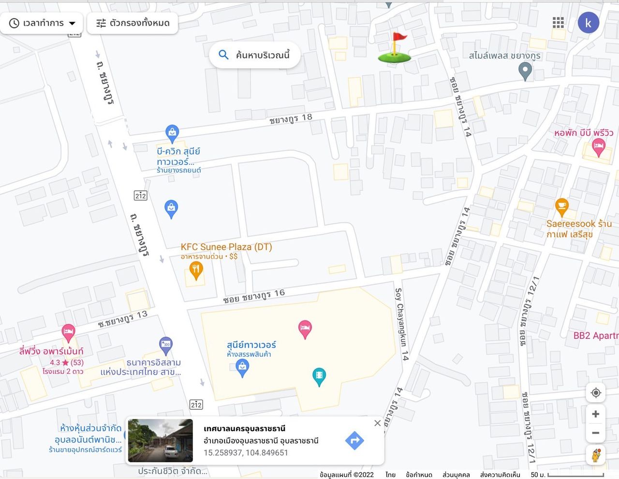
Task: Select the Street View pegman icon
Action: [x=596, y=455]
